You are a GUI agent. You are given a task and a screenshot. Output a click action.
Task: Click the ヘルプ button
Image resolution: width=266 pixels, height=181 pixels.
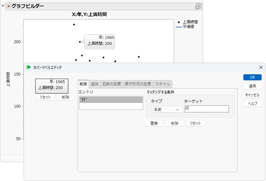[252, 104]
